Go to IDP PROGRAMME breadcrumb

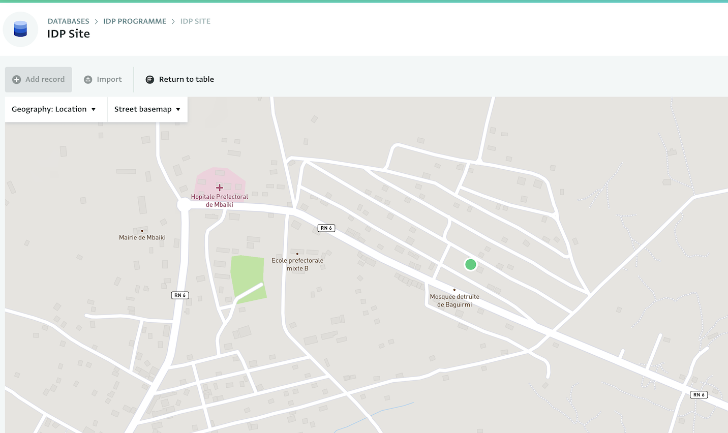(135, 21)
